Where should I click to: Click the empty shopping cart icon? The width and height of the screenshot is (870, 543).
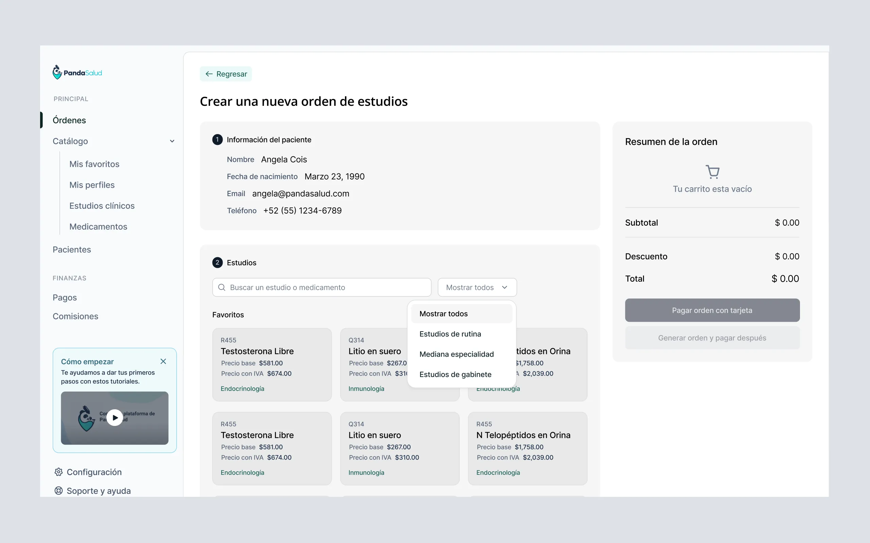tap(713, 171)
